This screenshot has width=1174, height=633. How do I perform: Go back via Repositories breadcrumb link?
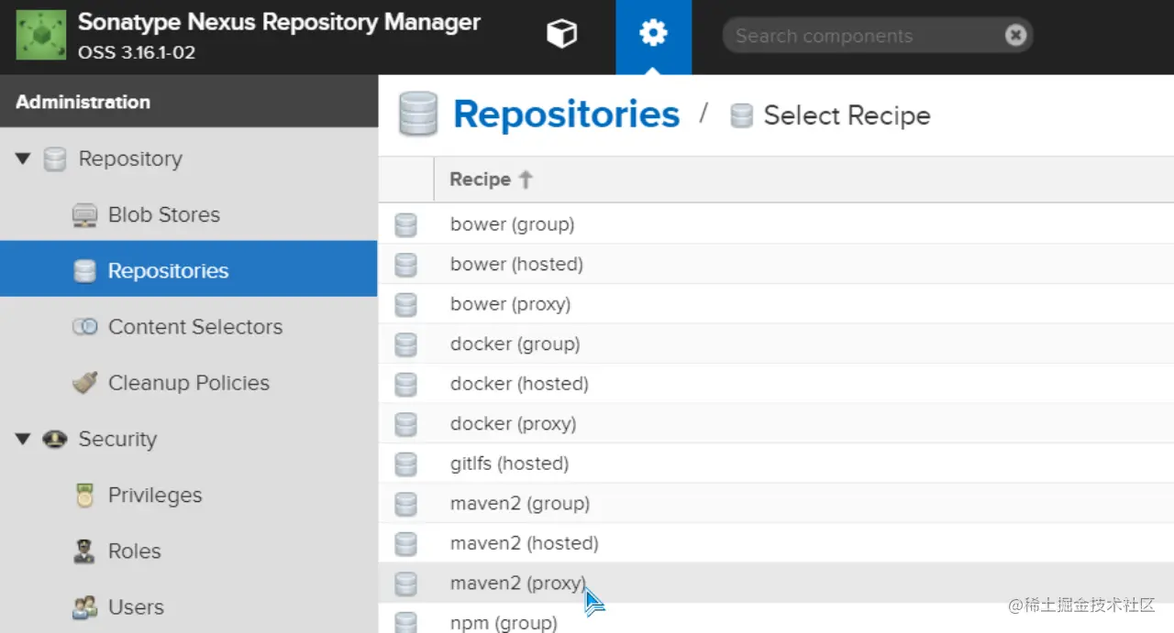pos(566,115)
